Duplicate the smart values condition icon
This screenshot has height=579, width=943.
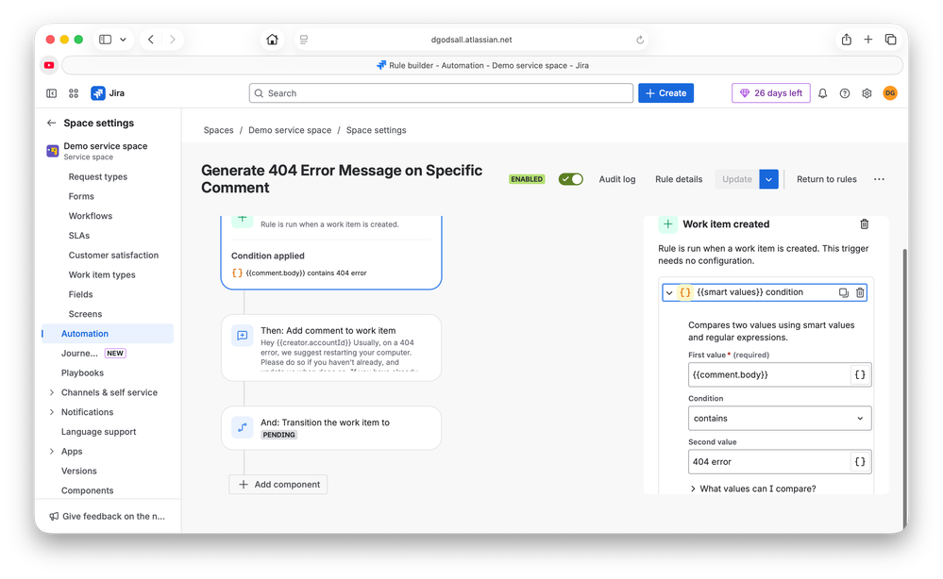844,292
